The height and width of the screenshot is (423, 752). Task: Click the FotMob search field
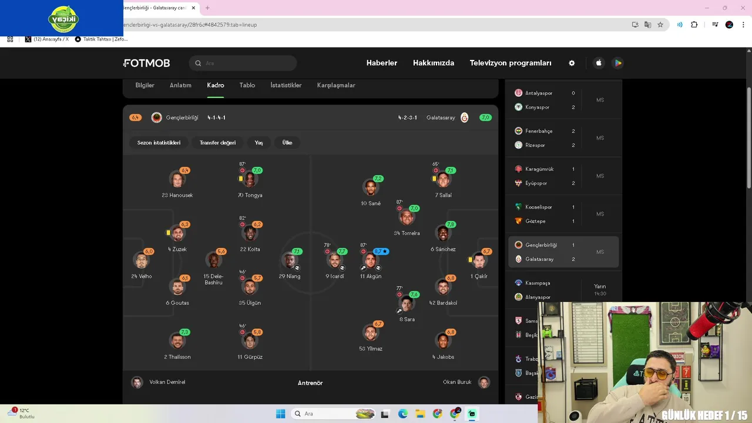pos(243,63)
